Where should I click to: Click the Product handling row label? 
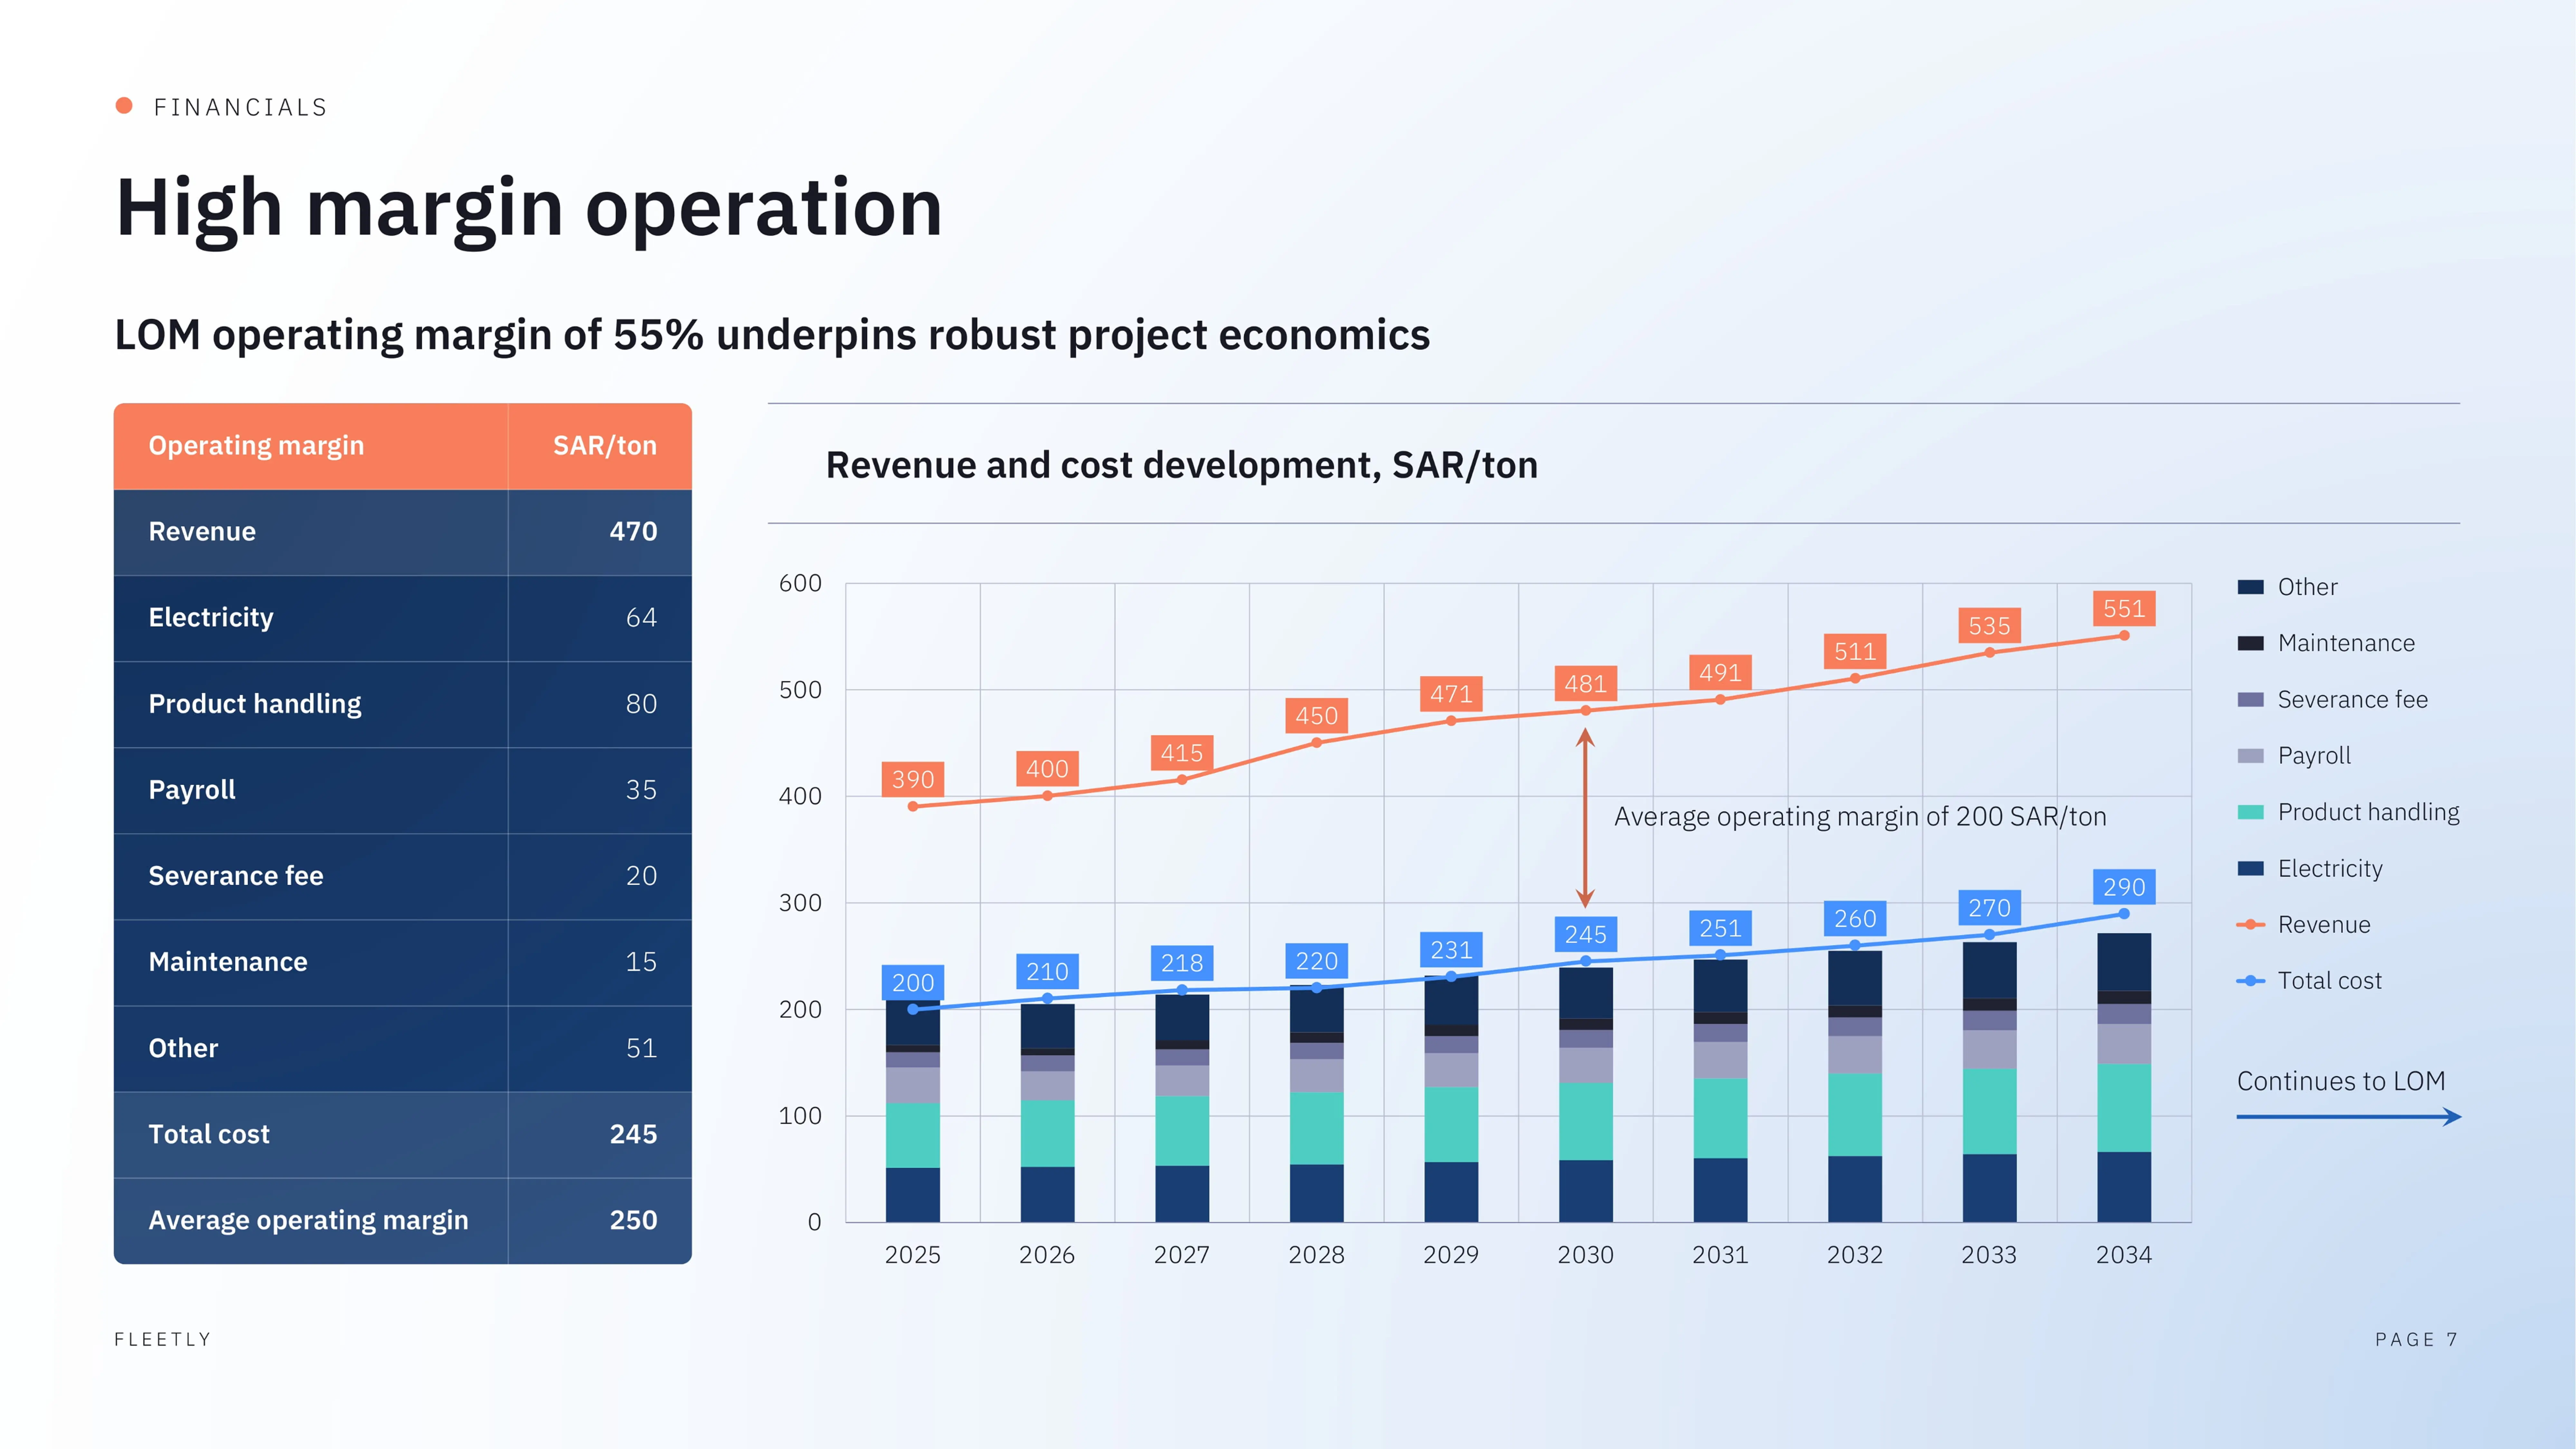click(x=255, y=704)
